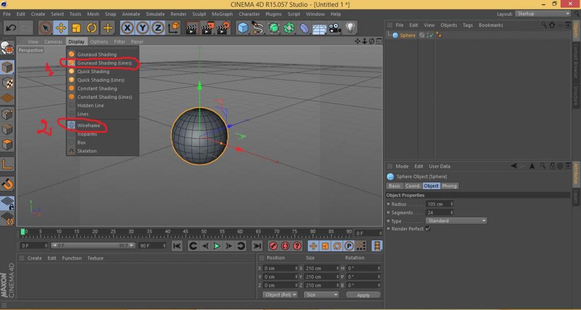Open the sphere Type dropdown
This screenshot has width=581, height=310.
(456, 221)
